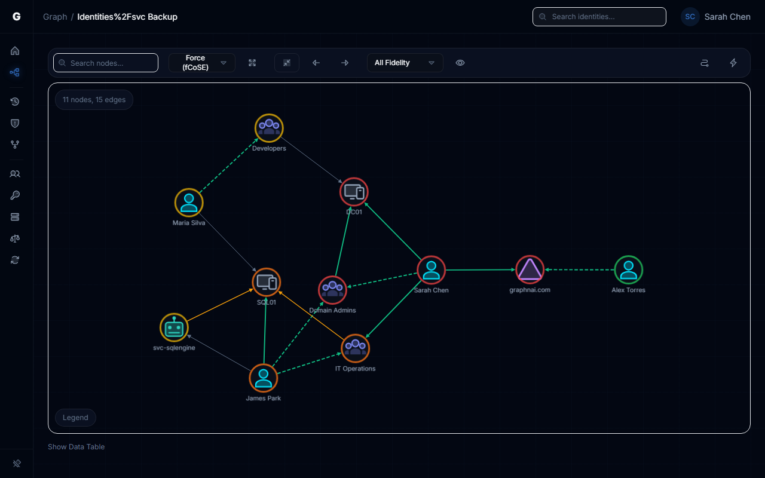Open the Home icon in sidebar
Viewport: 765px width, 478px height.
(15, 51)
